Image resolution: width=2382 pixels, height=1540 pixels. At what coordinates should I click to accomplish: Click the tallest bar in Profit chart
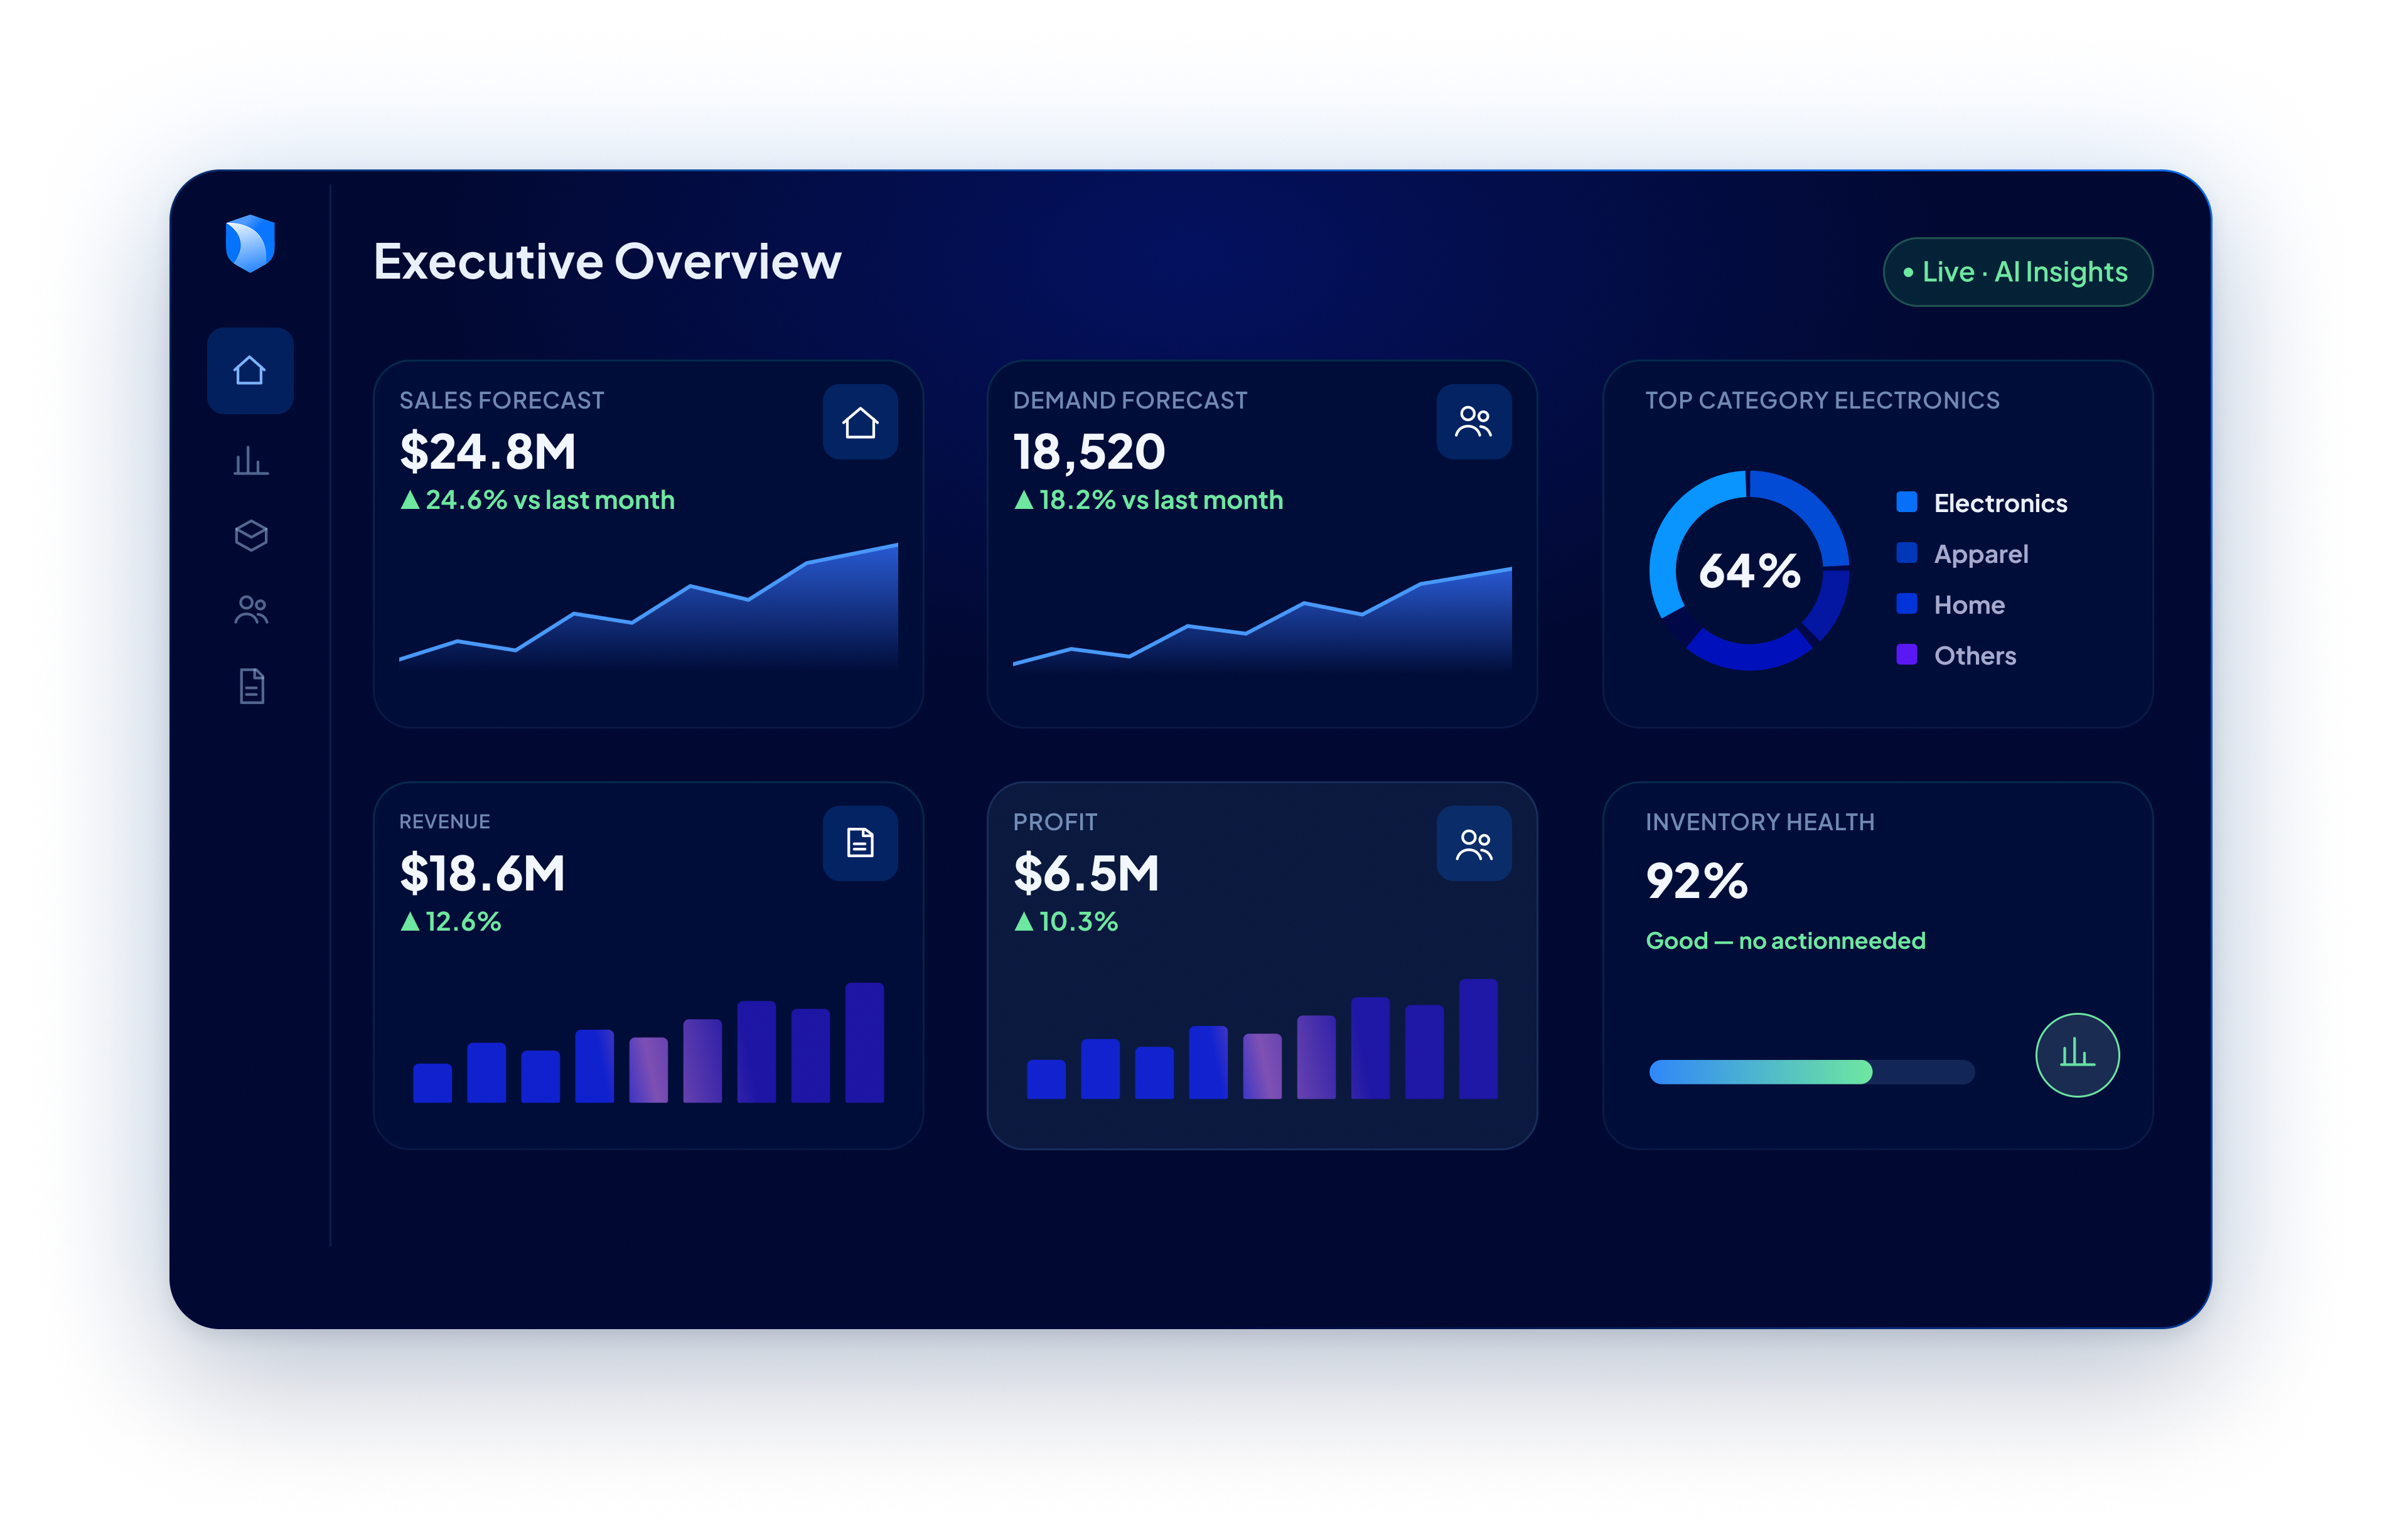1478,1039
